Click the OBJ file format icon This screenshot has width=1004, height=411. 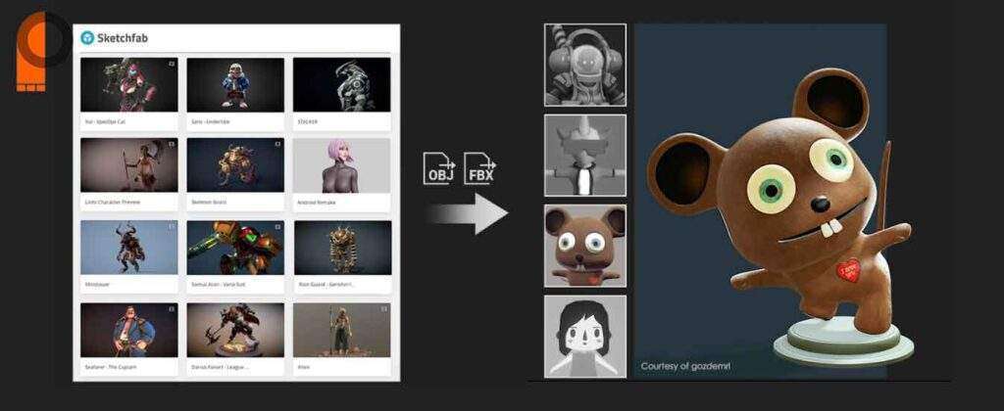pos(438,169)
